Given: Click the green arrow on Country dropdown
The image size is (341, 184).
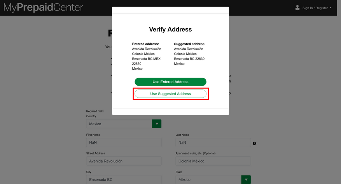Looking at the screenshot, I should [156, 124].
